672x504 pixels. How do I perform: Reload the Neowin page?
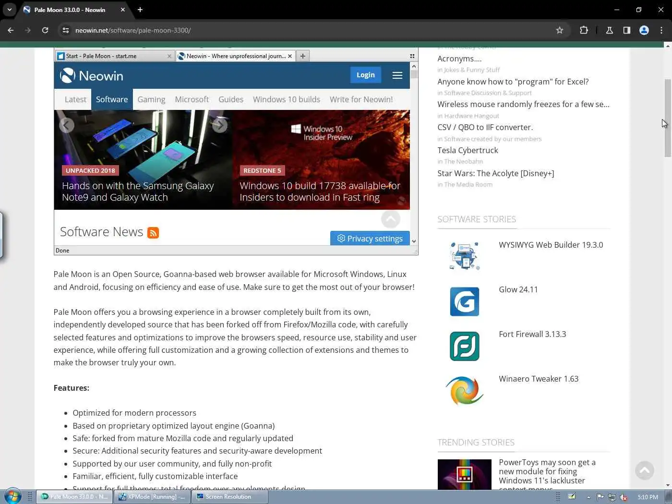coord(45,30)
